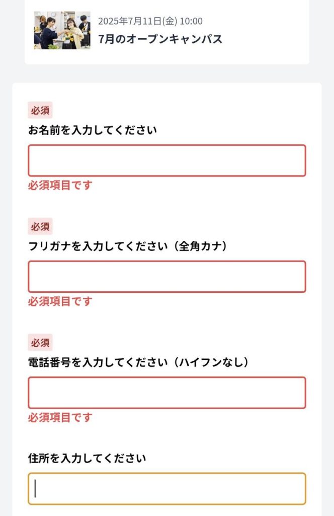Select the 必須 badge above the phone question
The image size is (334, 516).
(x=40, y=343)
